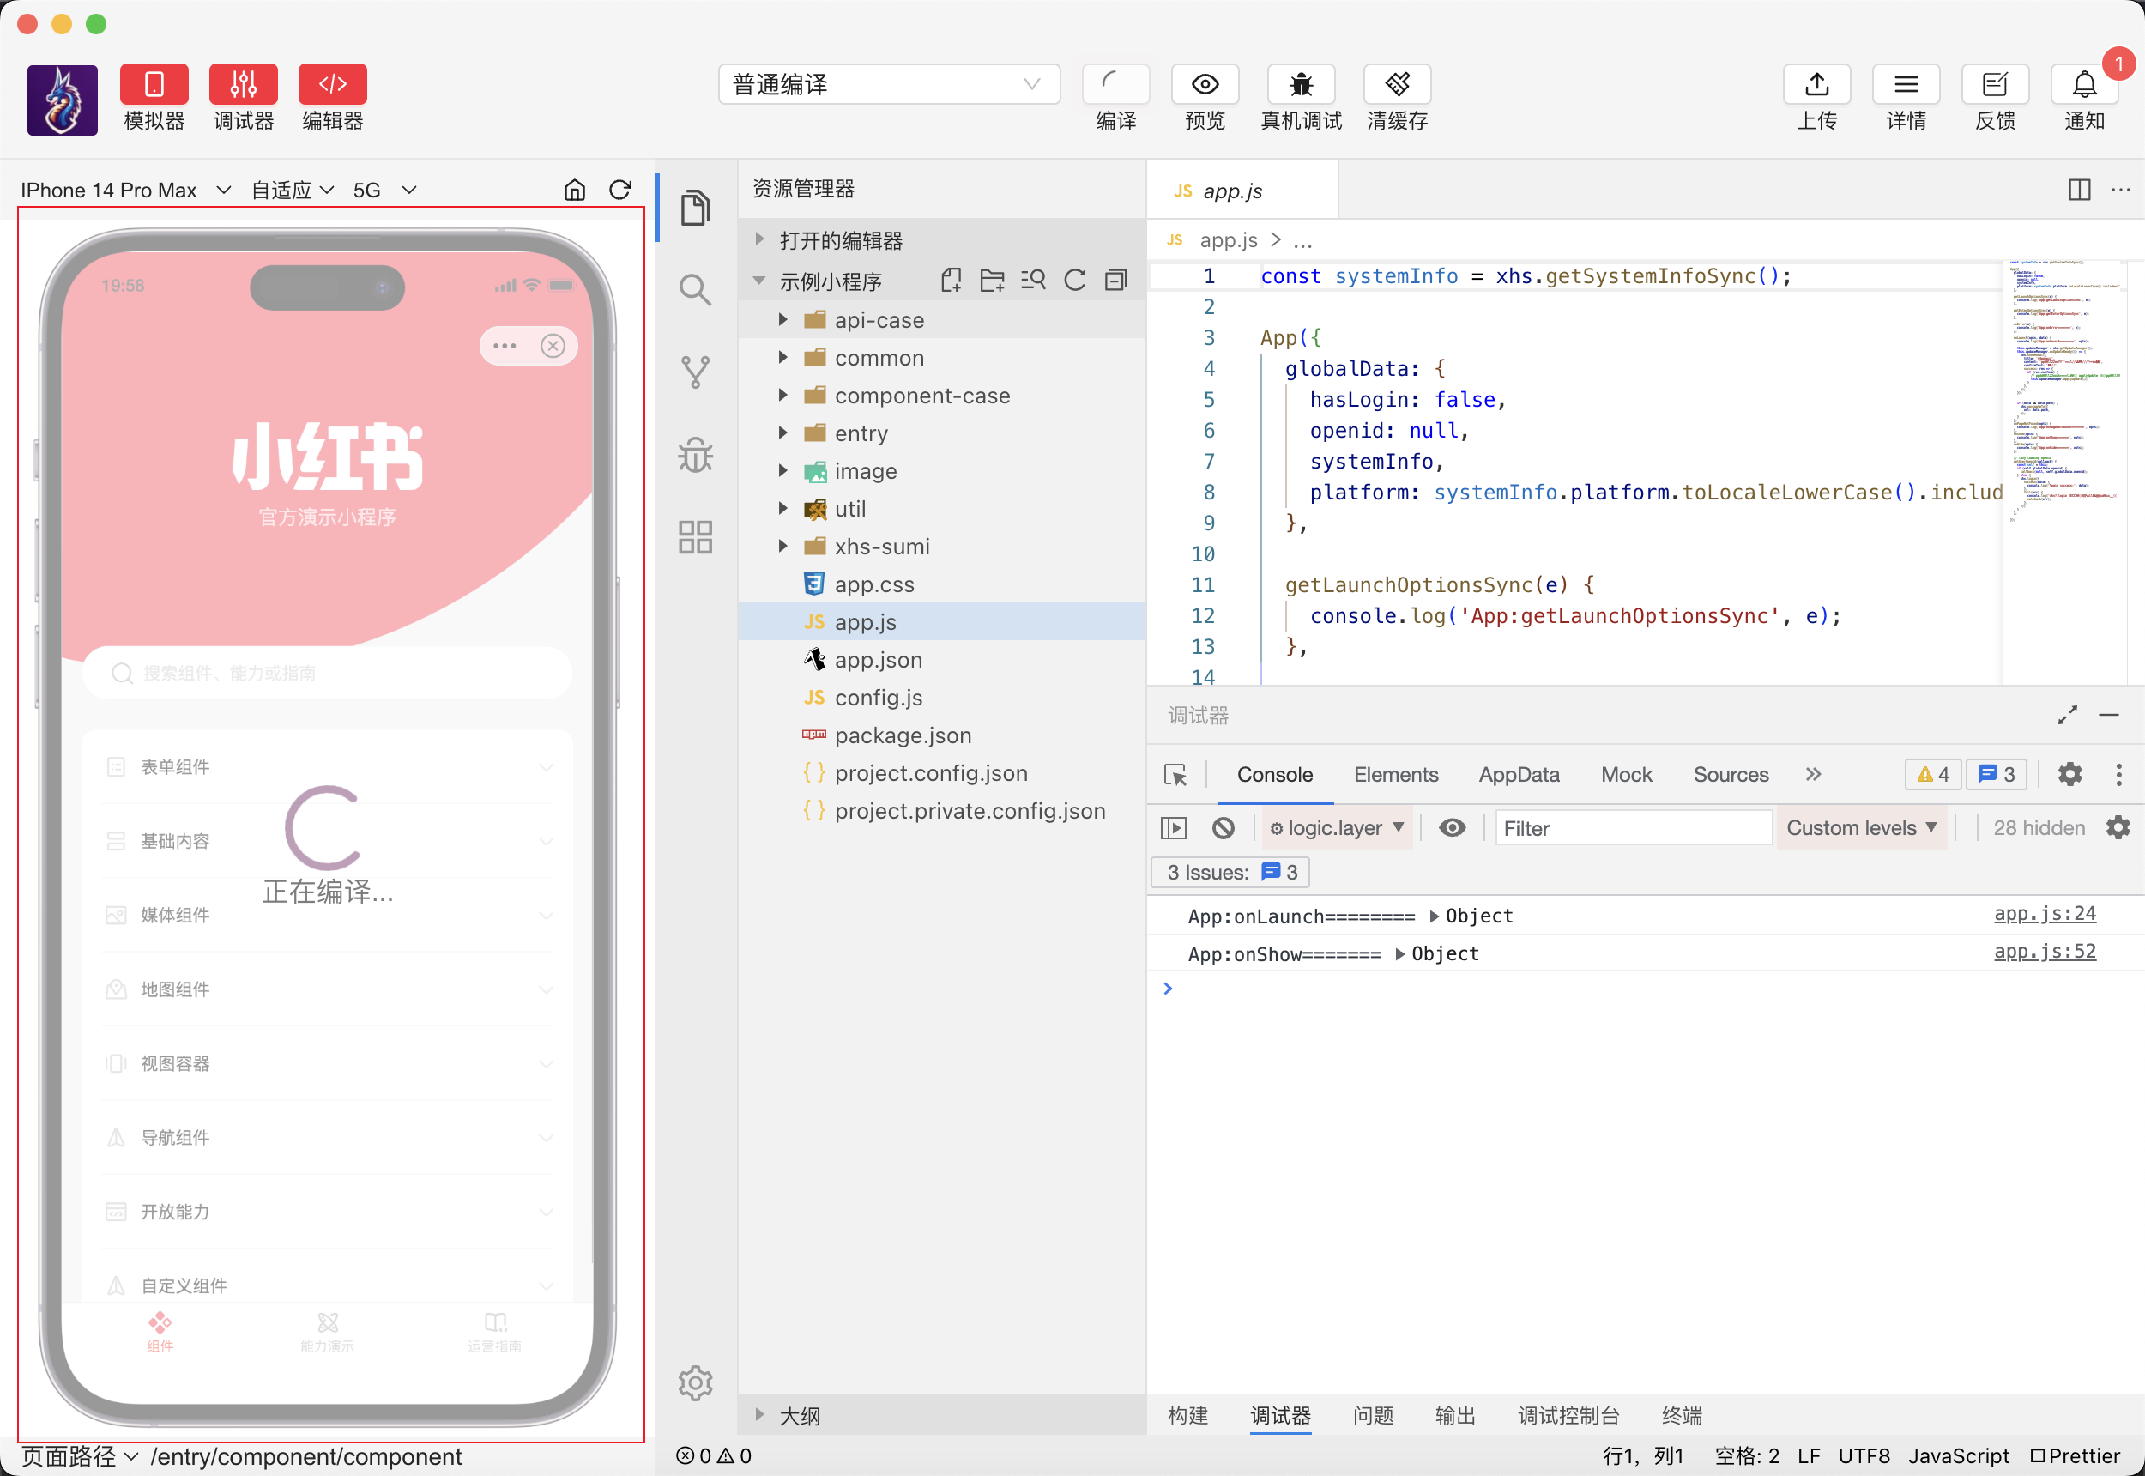2145x1476 pixels.
Task: Open the app.js:24 source link
Action: (2045, 914)
